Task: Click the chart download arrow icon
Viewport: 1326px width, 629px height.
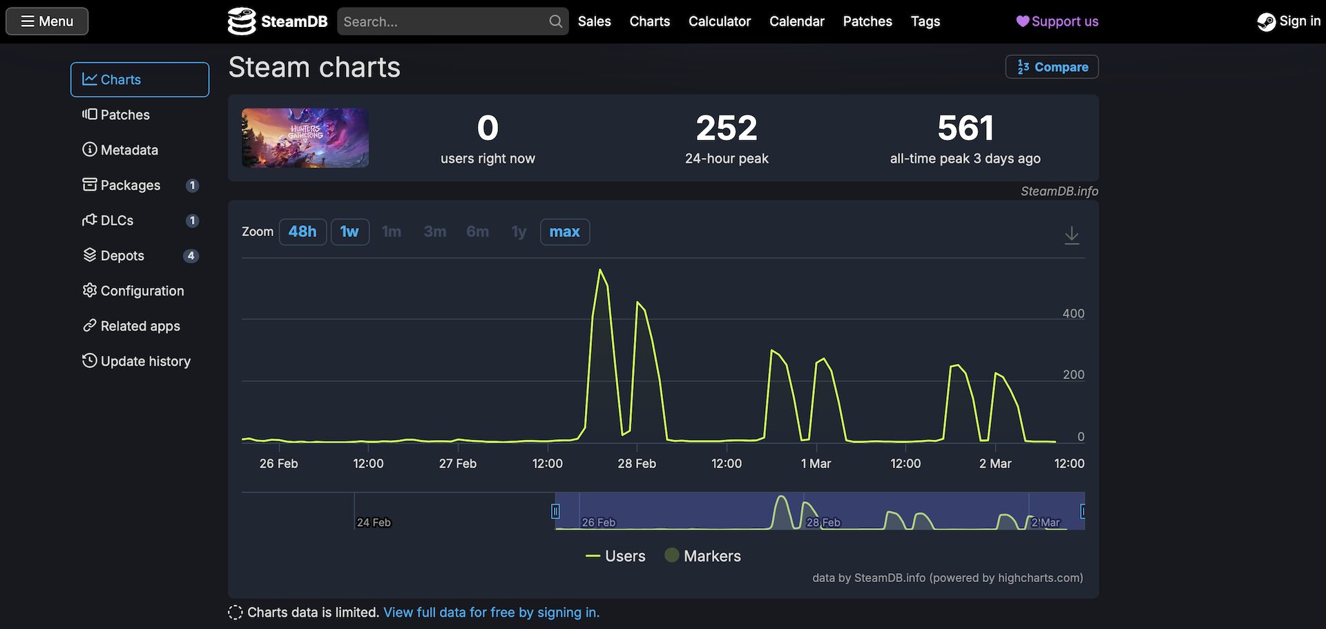Action: click(1071, 235)
